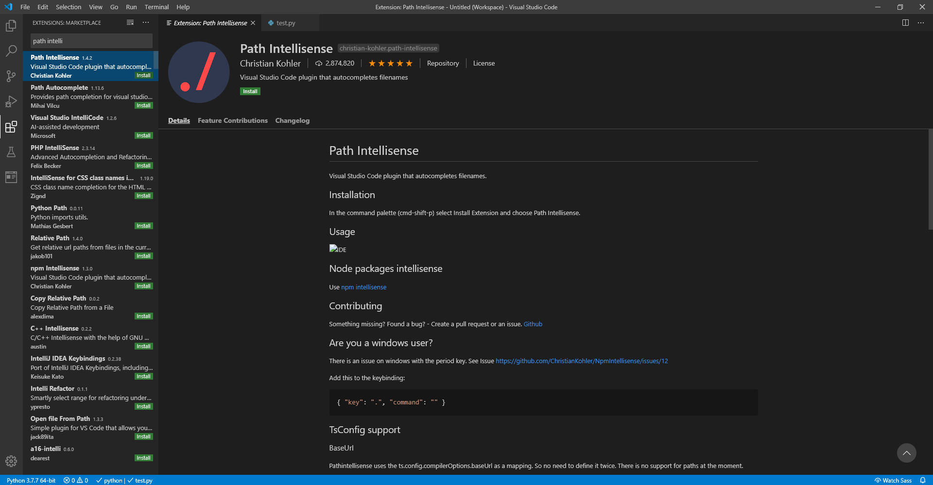This screenshot has width=933, height=485.
Task: Open the Terminal menu
Action: pyautogui.click(x=156, y=7)
